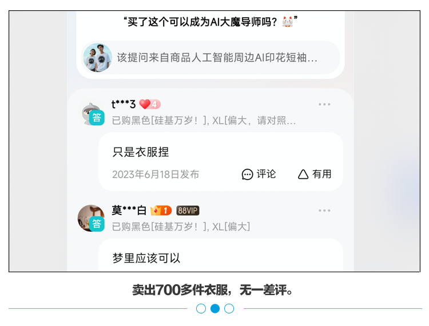Click the answer text 只是衣服捏
429x326 pixels.
pyautogui.click(x=141, y=152)
